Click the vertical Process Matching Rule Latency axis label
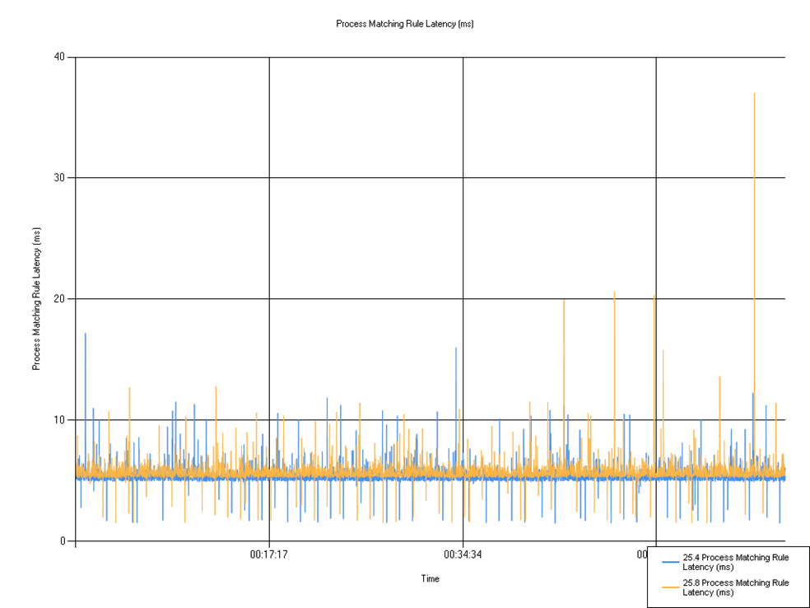 click(x=35, y=296)
